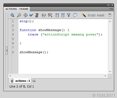Expand the hidden toolbox side panel
Image resolution: width=117 pixels, height=98 pixels.
pyautogui.click(x=7, y=51)
